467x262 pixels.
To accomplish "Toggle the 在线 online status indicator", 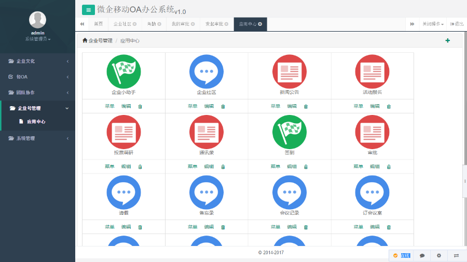I will (x=402, y=255).
